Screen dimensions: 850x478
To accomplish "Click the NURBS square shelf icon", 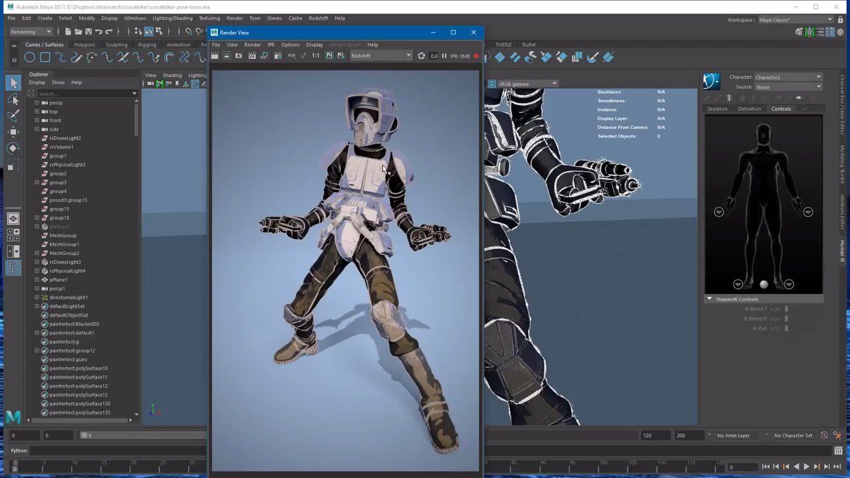I will pos(45,58).
